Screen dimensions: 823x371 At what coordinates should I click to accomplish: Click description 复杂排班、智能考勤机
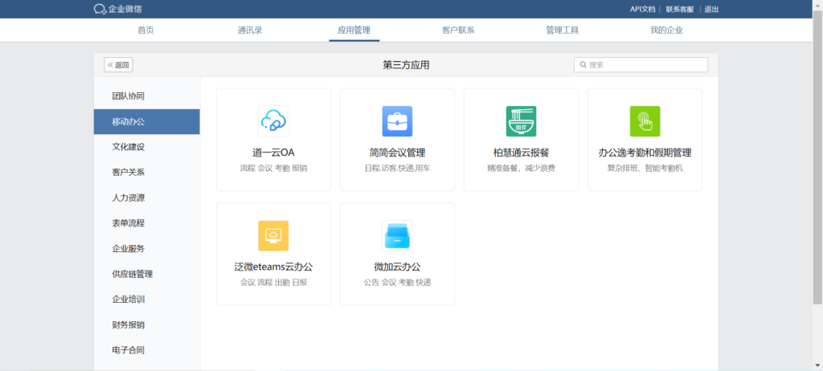645,169
